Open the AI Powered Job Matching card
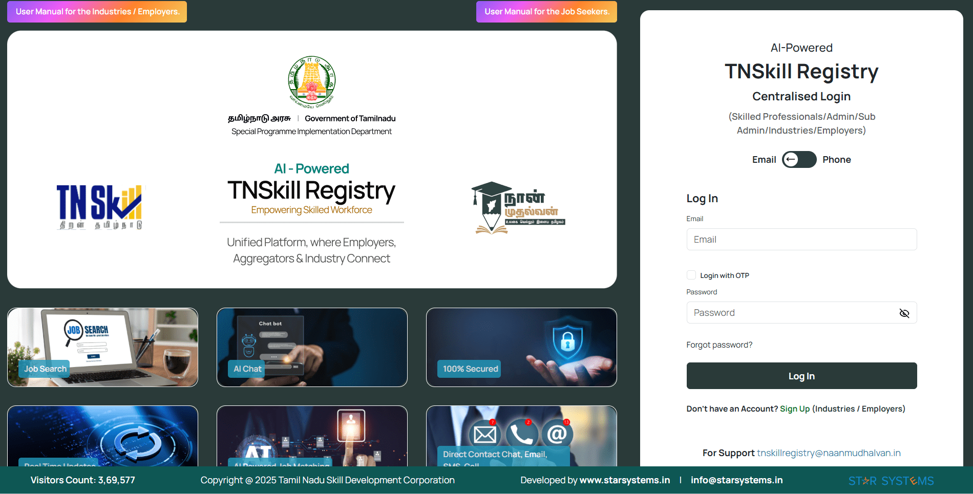This screenshot has height=494, width=973. (x=312, y=436)
